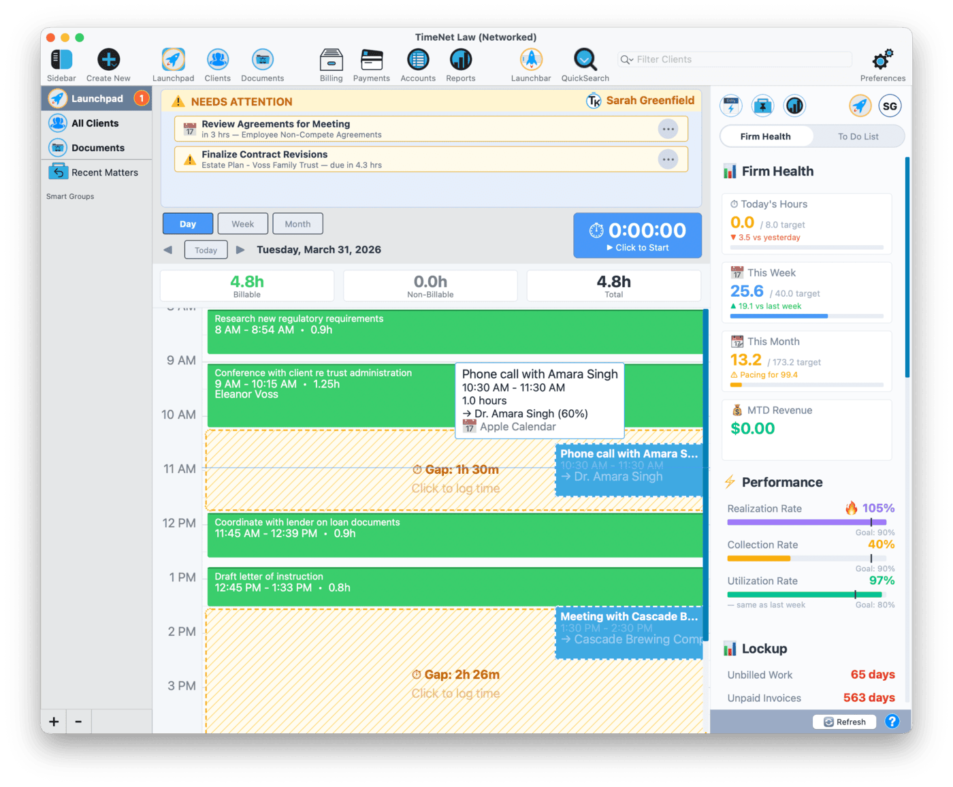The height and width of the screenshot is (787, 953).
Task: Open the search token menu in Filter Clients
Action: pyautogui.click(x=627, y=59)
